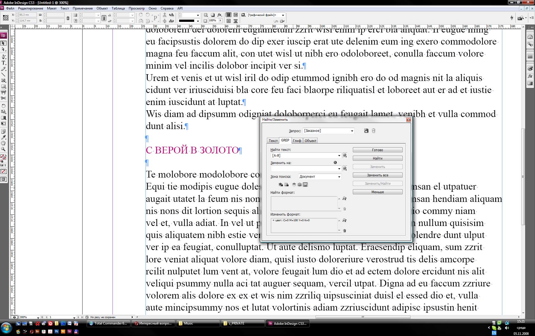
Task: Toggle include locked layers search option
Action: pyautogui.click(x=281, y=185)
